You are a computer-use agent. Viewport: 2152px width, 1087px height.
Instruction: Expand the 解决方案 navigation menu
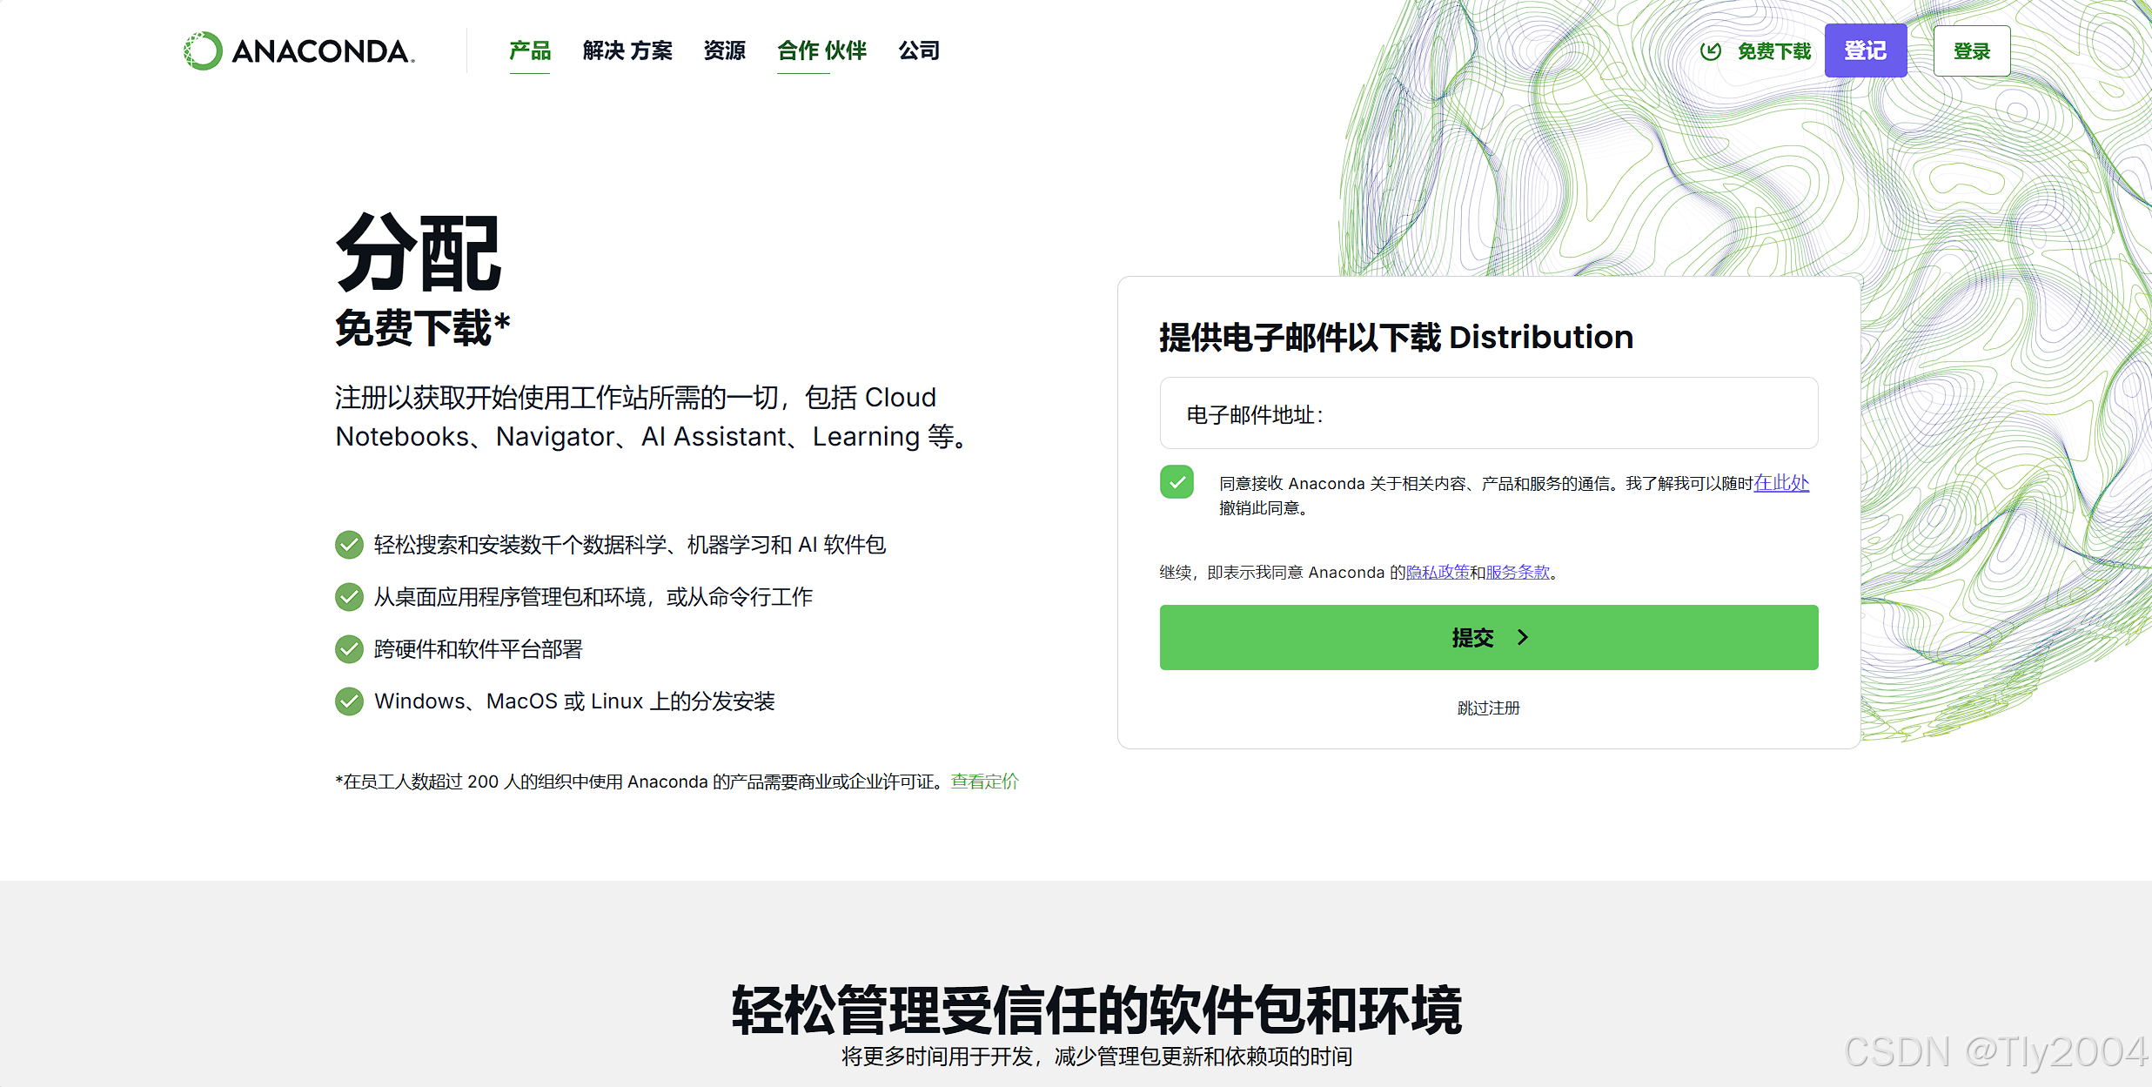pyautogui.click(x=627, y=51)
